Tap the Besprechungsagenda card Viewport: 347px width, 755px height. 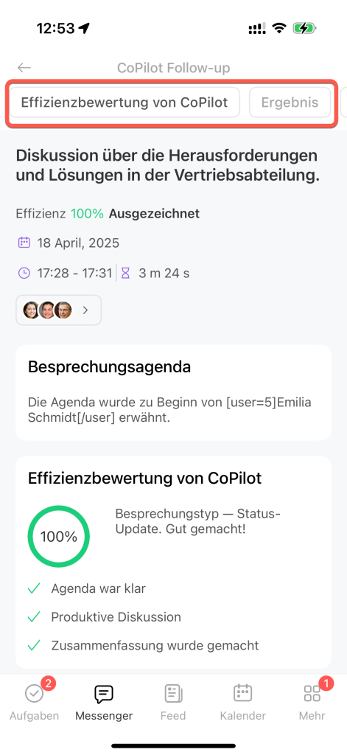click(x=173, y=392)
